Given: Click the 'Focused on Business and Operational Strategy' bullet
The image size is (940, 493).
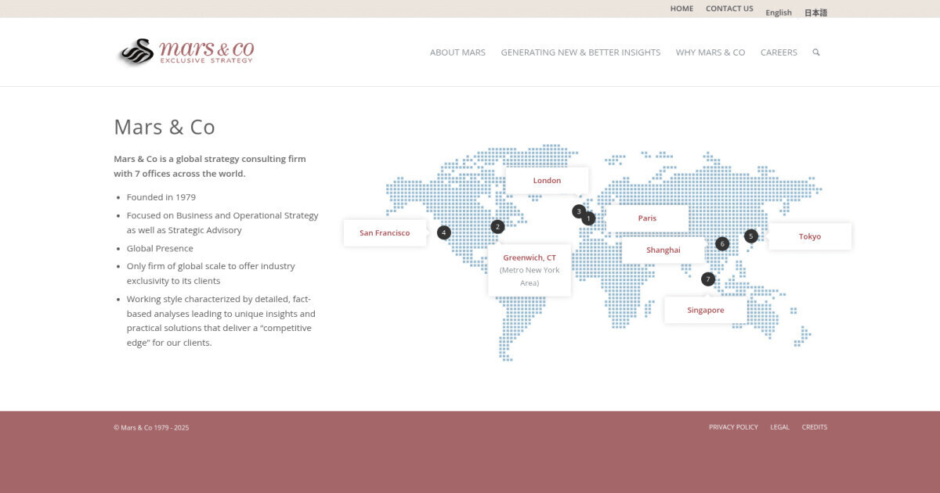Looking at the screenshot, I should [x=222, y=223].
